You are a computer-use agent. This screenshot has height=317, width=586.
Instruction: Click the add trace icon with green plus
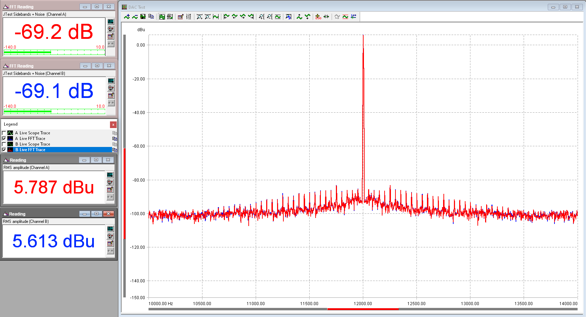[x=127, y=17]
